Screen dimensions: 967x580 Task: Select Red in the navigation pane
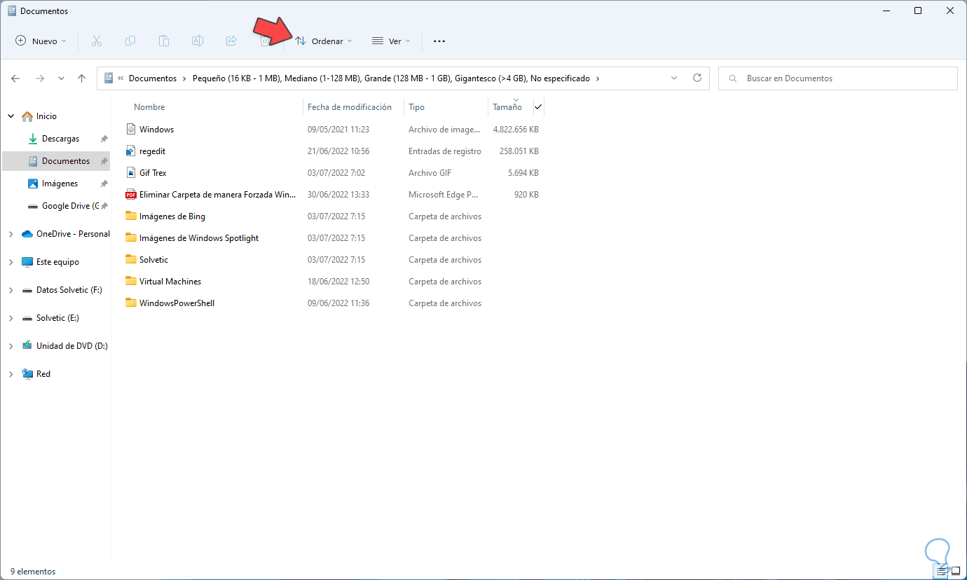43,374
